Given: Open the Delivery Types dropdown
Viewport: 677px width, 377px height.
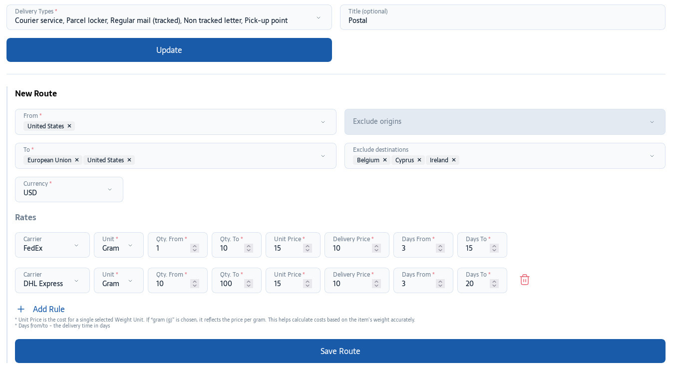Looking at the screenshot, I should (x=169, y=17).
